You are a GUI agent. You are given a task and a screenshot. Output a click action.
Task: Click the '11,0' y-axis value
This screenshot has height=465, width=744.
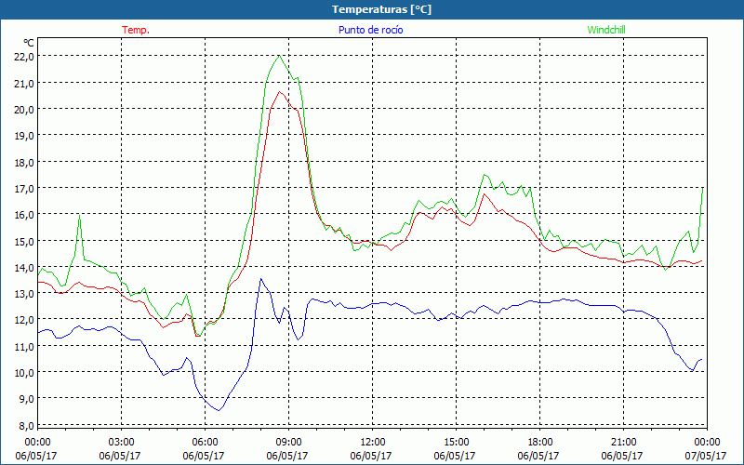tap(25, 346)
